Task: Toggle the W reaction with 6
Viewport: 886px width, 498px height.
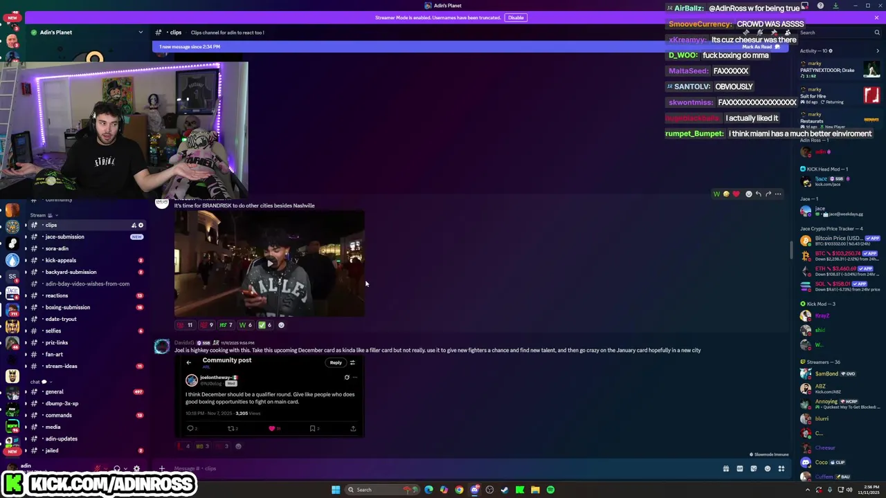Action: [x=245, y=325]
